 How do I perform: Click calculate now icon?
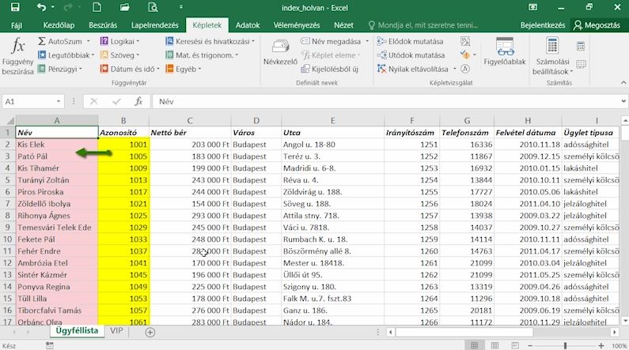click(581, 46)
